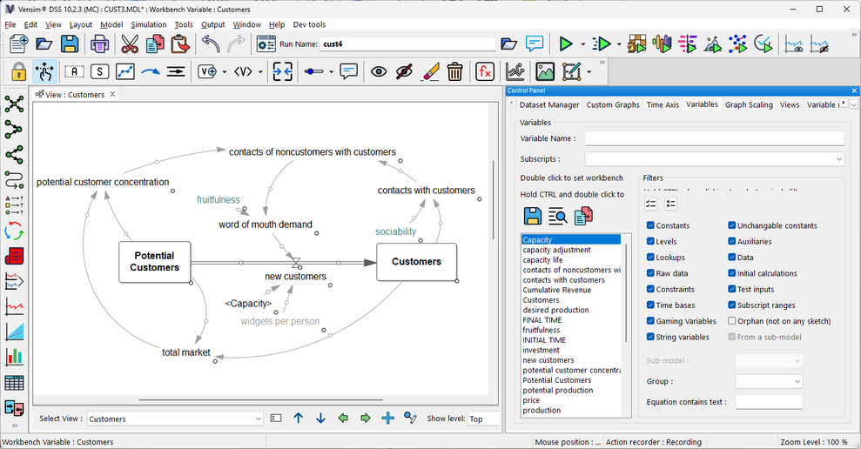The width and height of the screenshot is (861, 449).
Task: Uncheck the Constants filter checkbox
Action: [x=651, y=225]
